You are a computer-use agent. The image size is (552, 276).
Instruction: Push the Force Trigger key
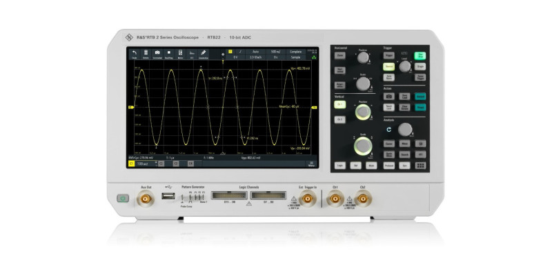tap(420, 77)
